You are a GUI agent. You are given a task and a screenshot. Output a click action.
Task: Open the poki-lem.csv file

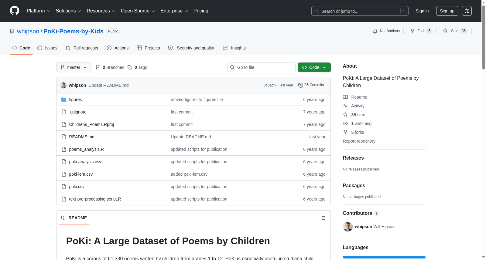pos(81,174)
